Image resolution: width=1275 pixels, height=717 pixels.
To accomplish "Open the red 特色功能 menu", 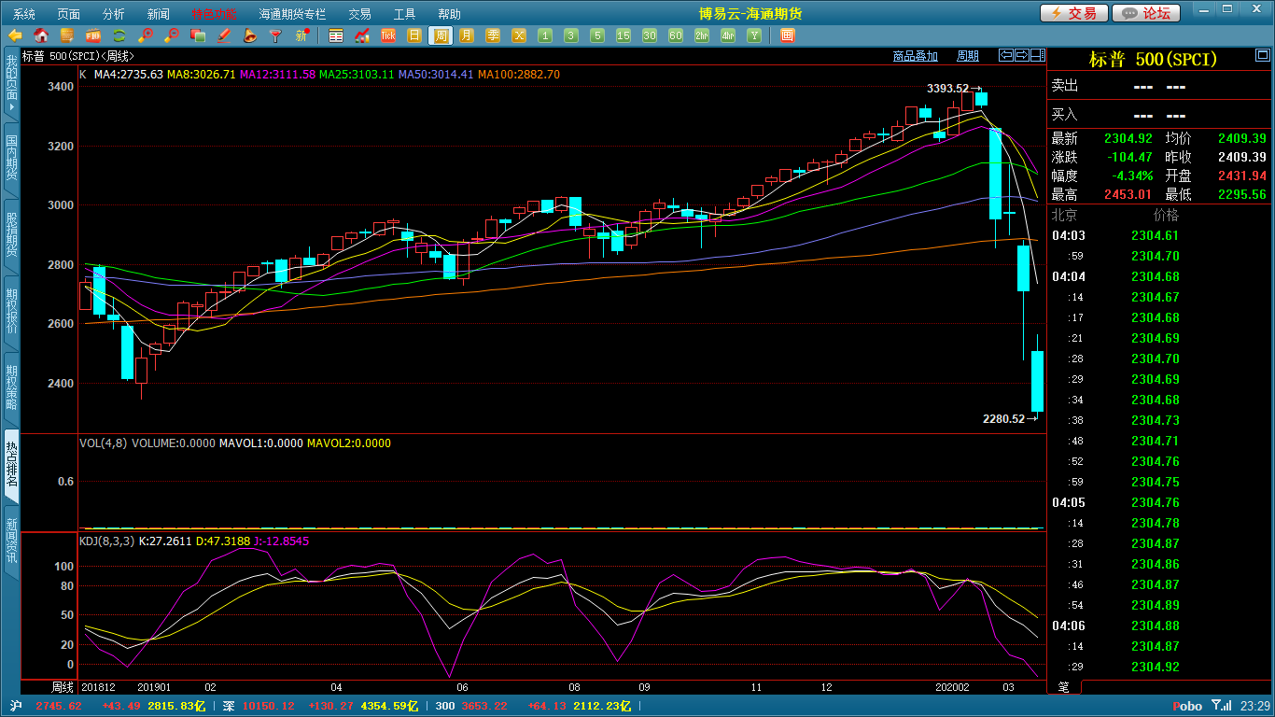I will [214, 14].
